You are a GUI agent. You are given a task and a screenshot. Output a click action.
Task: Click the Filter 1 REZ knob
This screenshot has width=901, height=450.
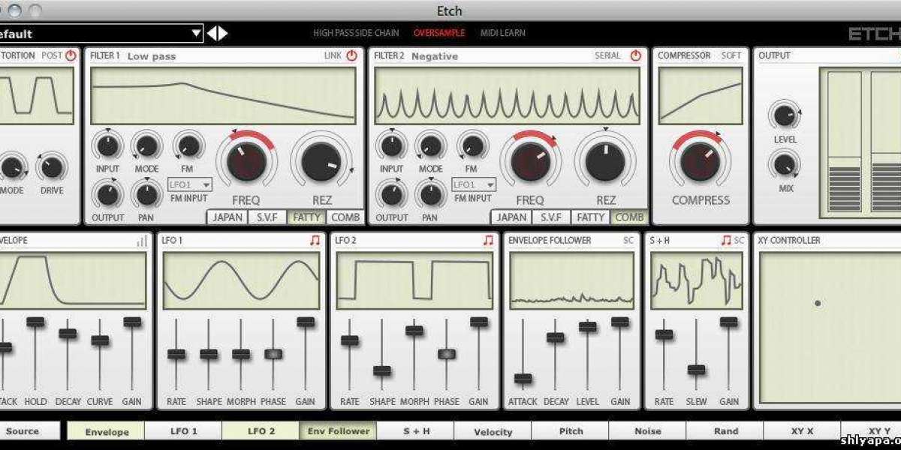(321, 160)
